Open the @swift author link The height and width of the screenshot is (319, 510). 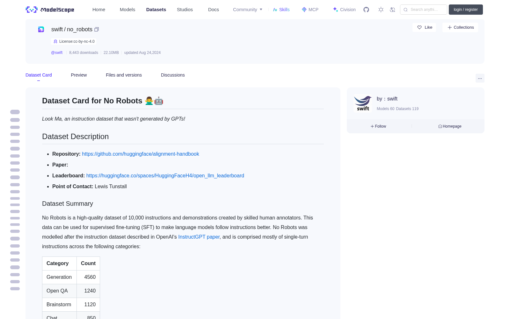(x=57, y=53)
